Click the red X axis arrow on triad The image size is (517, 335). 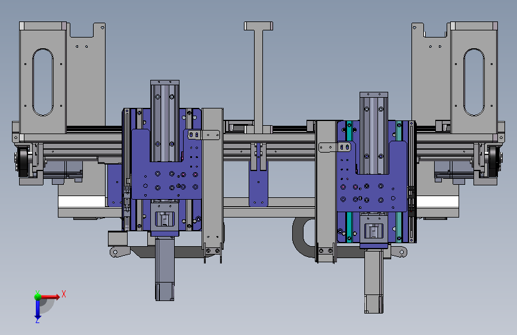[x=50, y=297]
